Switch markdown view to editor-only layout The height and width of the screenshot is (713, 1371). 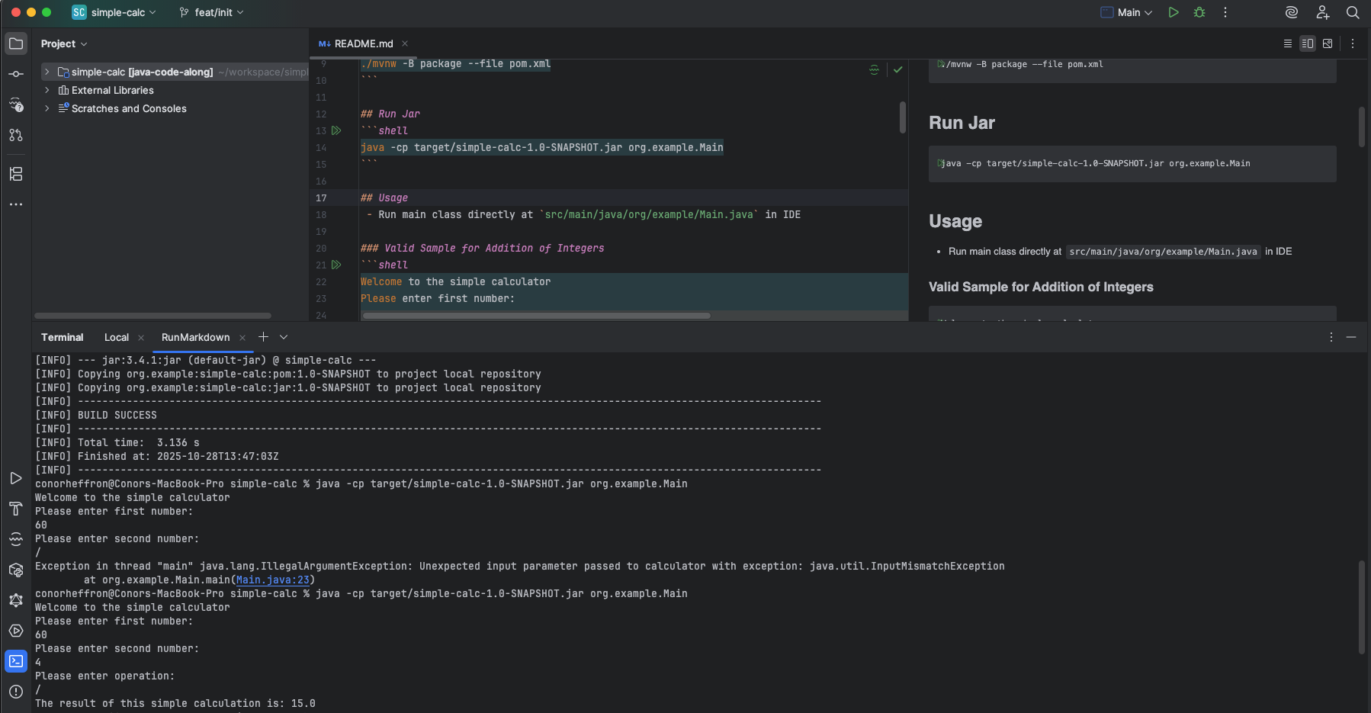coord(1287,43)
